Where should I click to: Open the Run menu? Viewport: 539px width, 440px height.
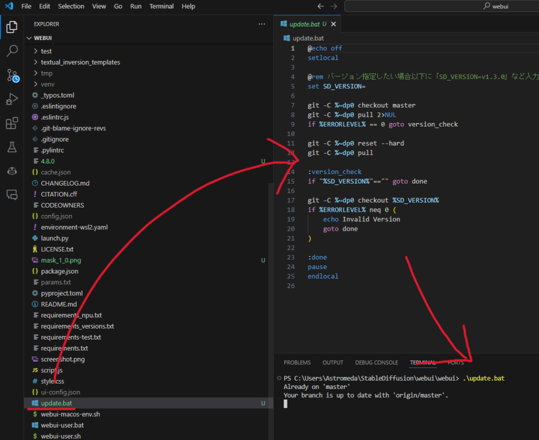click(136, 6)
